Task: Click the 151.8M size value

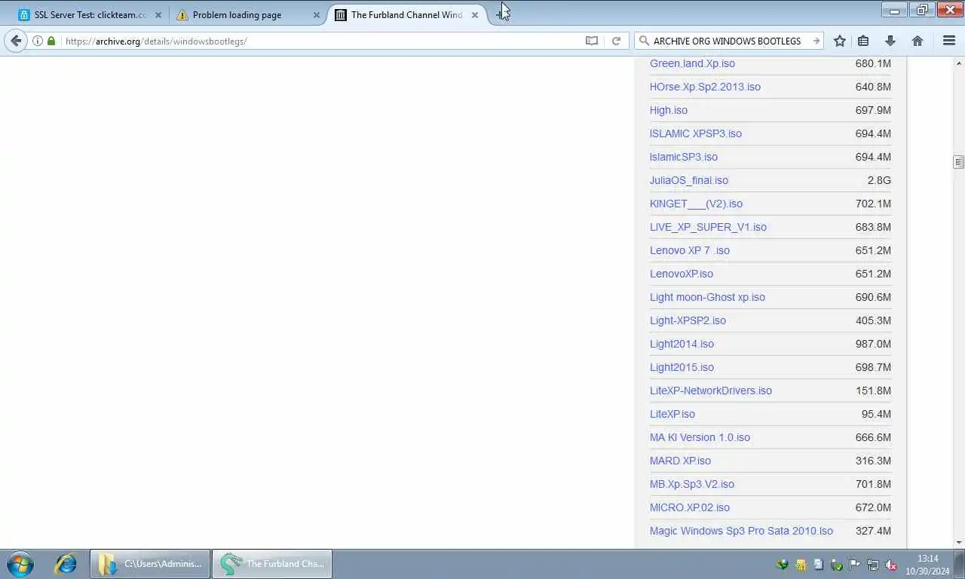Action: click(873, 391)
